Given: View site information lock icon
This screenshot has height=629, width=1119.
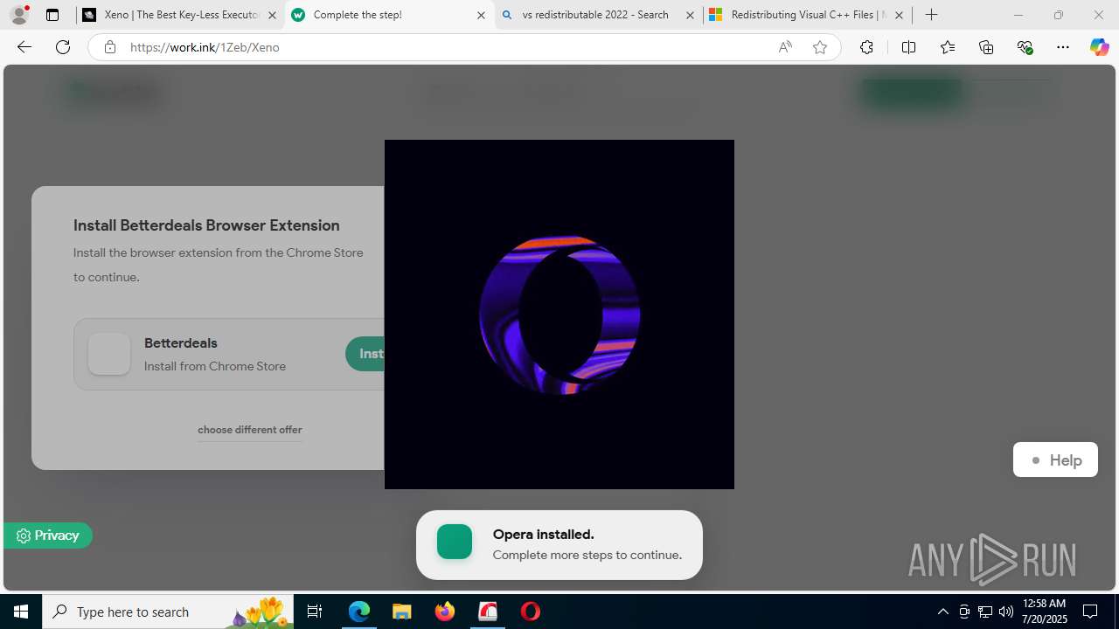Looking at the screenshot, I should [x=110, y=47].
